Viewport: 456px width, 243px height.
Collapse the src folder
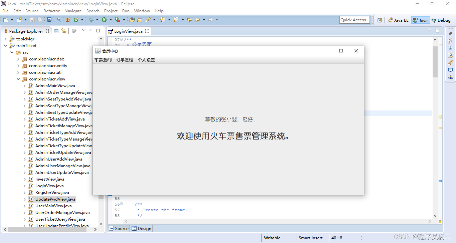tap(12, 52)
